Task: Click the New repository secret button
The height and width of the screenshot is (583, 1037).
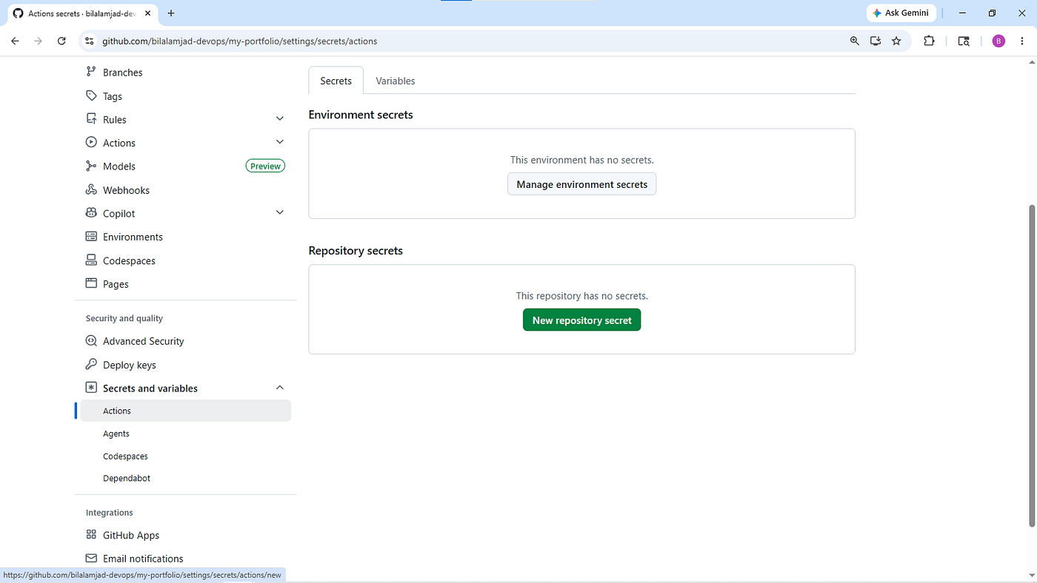Action: (581, 320)
